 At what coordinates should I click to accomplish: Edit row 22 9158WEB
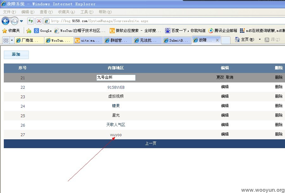[x=225, y=87]
